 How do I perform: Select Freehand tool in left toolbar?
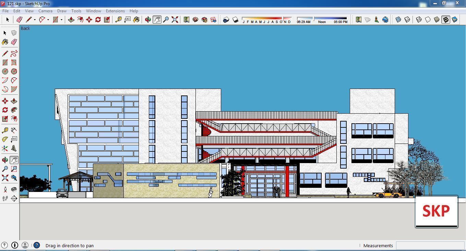(14, 54)
